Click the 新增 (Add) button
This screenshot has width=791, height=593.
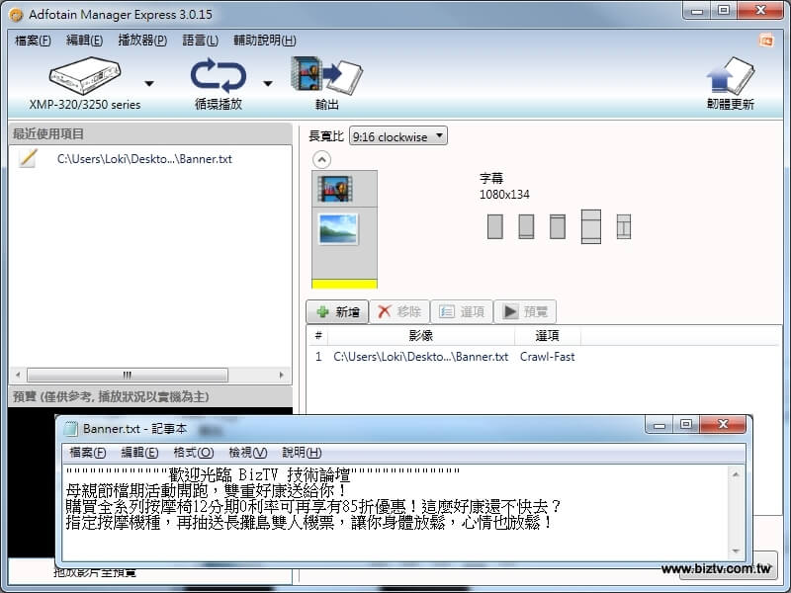coord(337,311)
